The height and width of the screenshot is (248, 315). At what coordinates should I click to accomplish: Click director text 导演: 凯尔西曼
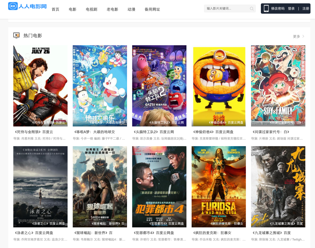142,138
